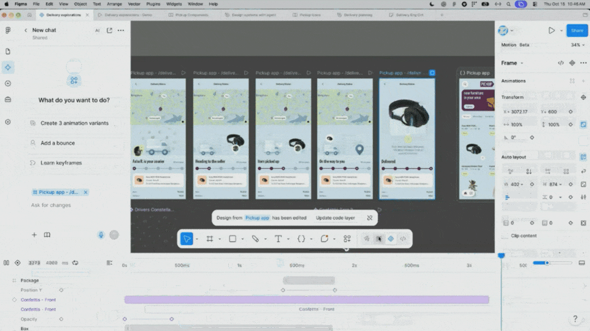This screenshot has width=590, height=331.
Task: Open the Present play options dropdown arrow
Action: 562,31
